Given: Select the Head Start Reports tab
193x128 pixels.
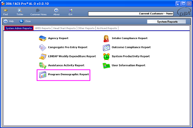Looking at the screenshot, I should point(64,28).
